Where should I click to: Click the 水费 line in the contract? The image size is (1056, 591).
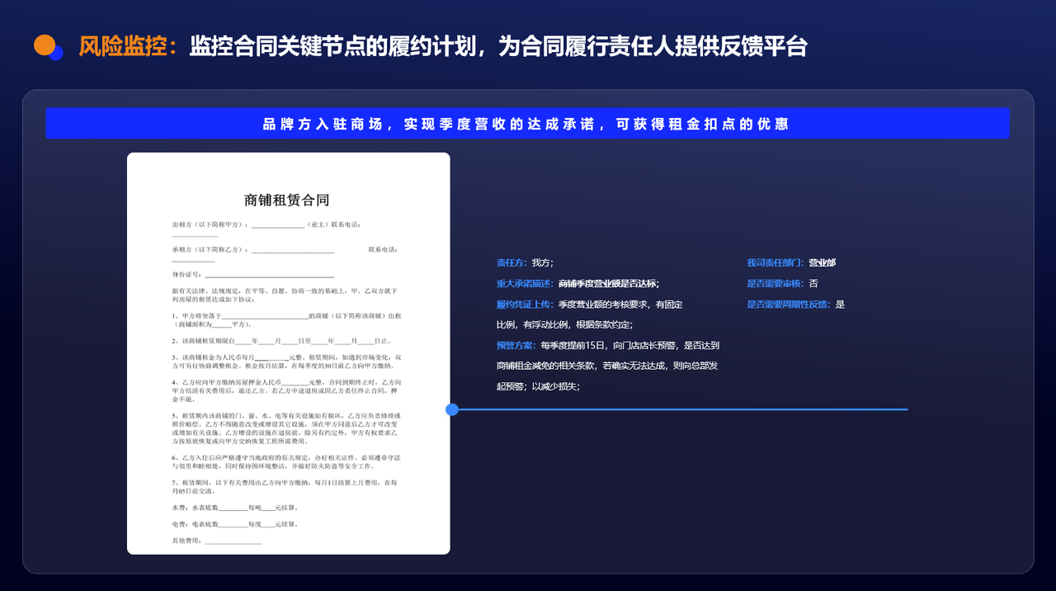(x=235, y=507)
